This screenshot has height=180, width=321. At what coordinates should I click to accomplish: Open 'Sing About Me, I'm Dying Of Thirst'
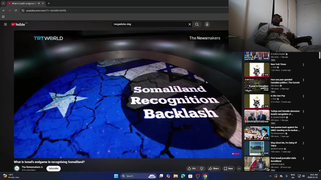pyautogui.click(x=284, y=144)
